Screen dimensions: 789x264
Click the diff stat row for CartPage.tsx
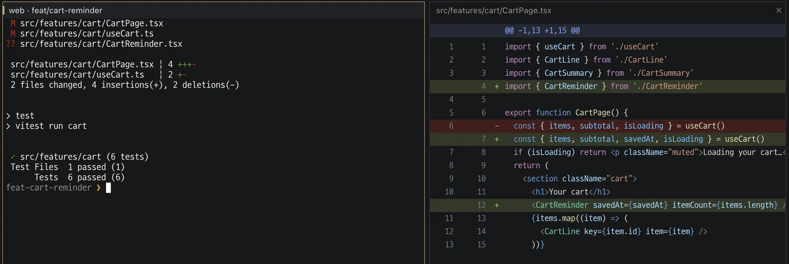(x=103, y=65)
